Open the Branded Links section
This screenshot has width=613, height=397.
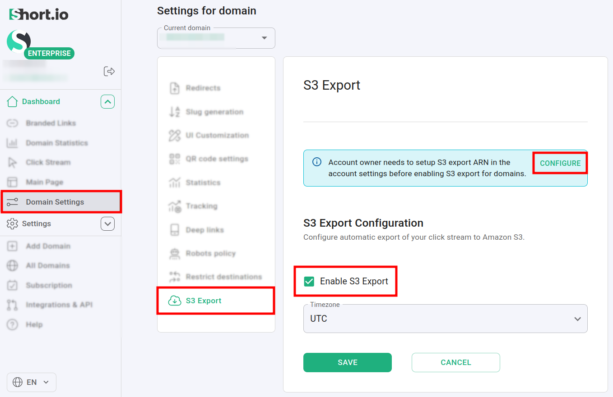pyautogui.click(x=51, y=123)
